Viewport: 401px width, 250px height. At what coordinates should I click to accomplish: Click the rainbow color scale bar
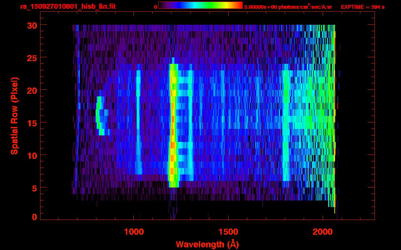(x=200, y=5)
